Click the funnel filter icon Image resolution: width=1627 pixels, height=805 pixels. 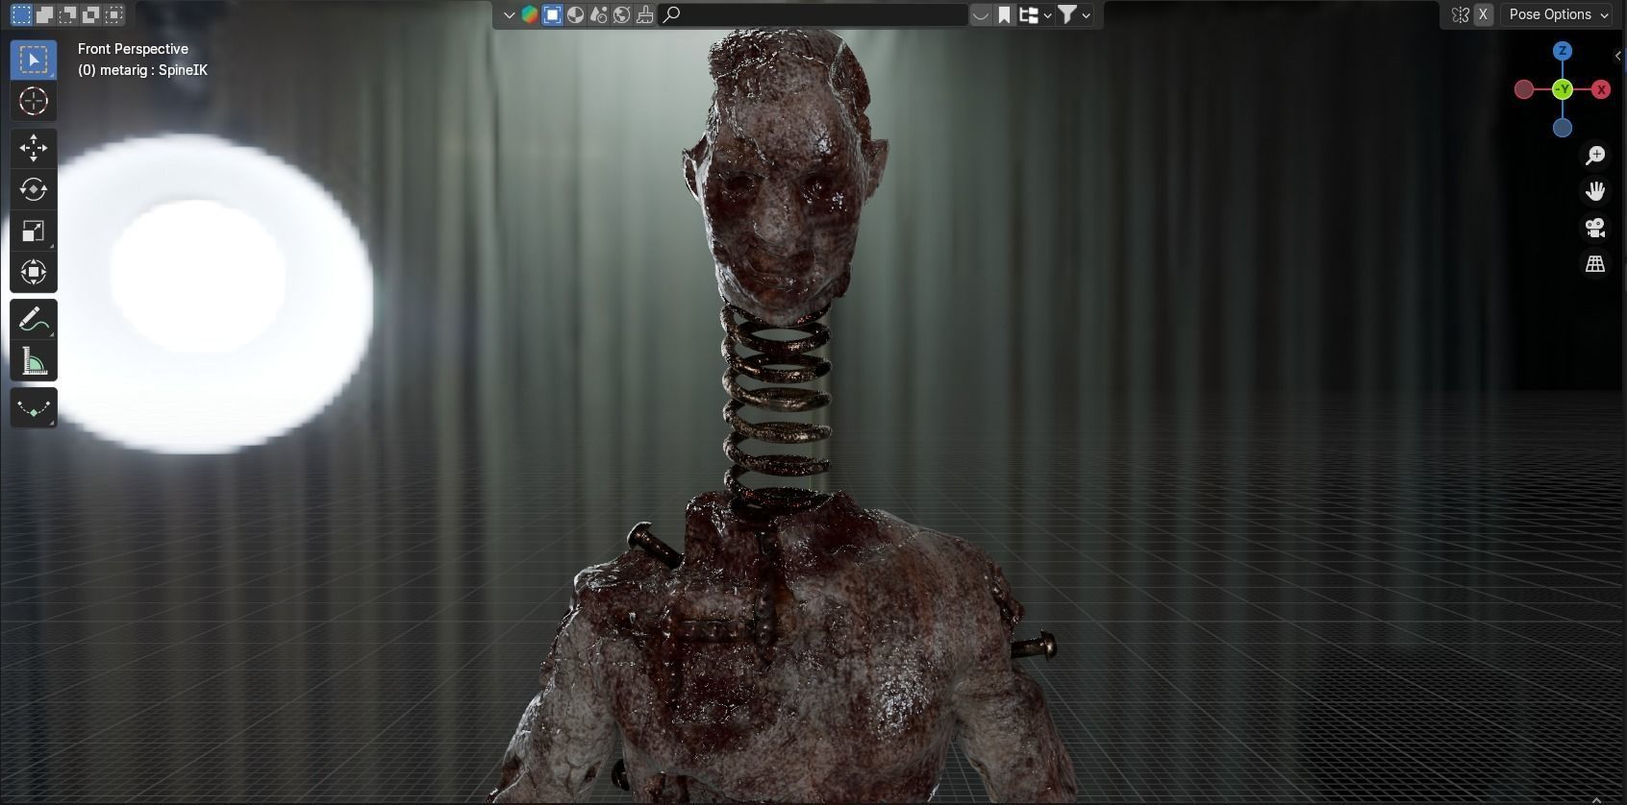[x=1067, y=14]
